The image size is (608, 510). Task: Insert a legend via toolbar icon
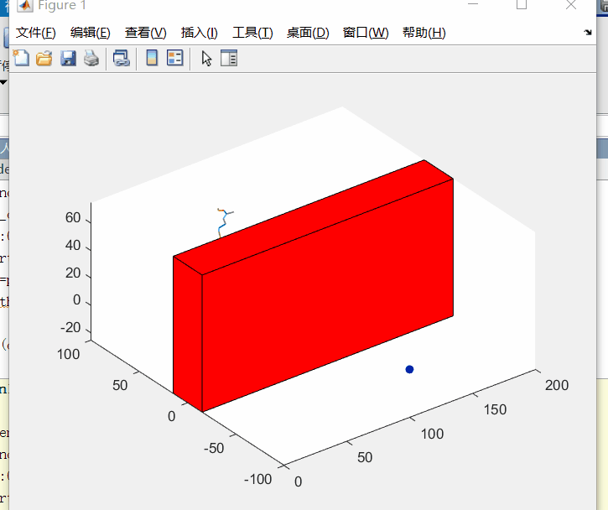[x=175, y=59]
